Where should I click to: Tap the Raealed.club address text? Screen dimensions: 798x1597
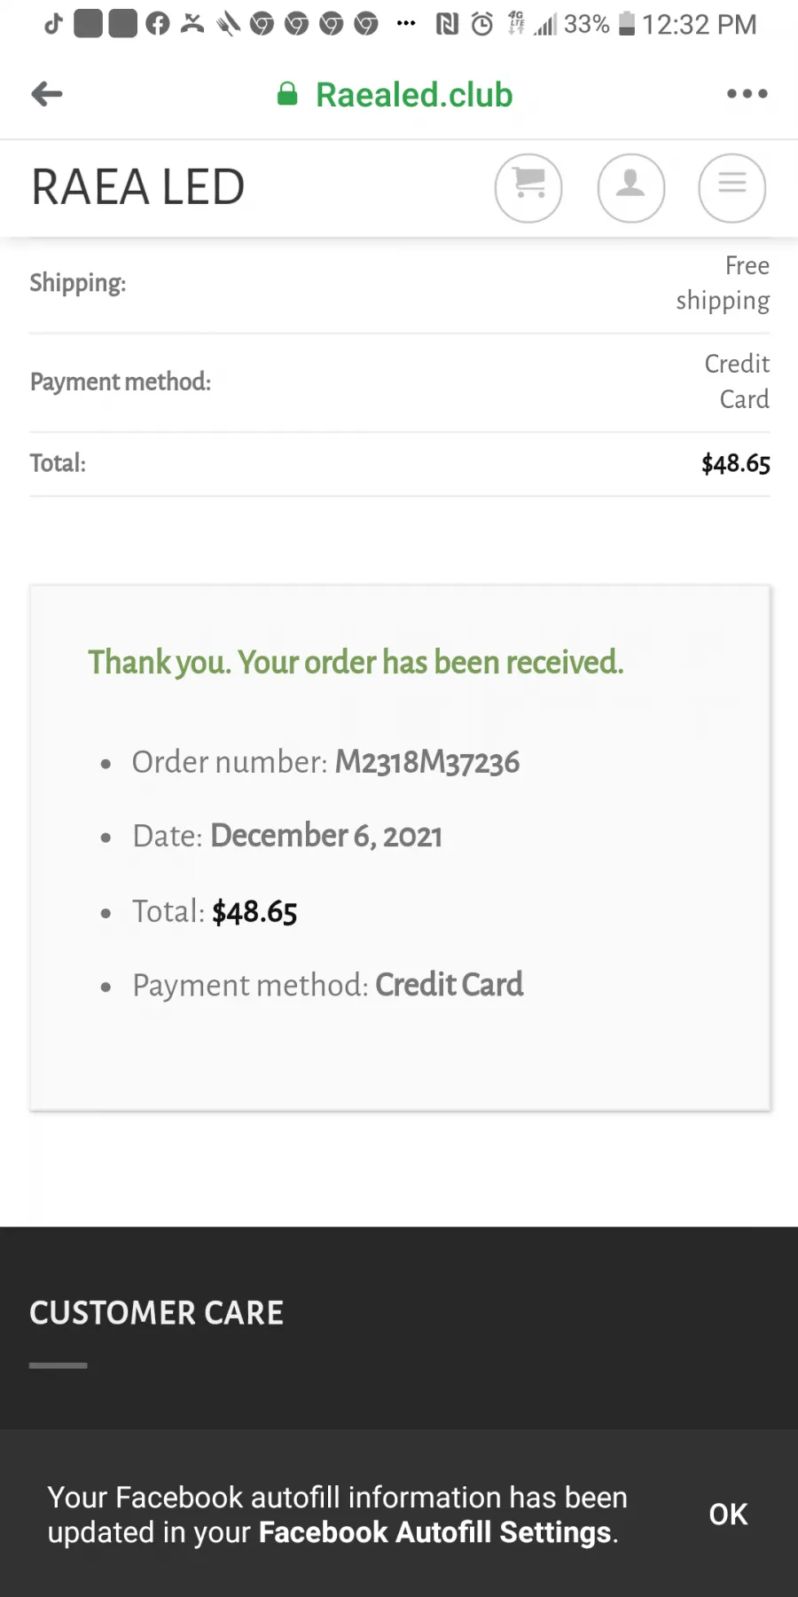pyautogui.click(x=414, y=95)
